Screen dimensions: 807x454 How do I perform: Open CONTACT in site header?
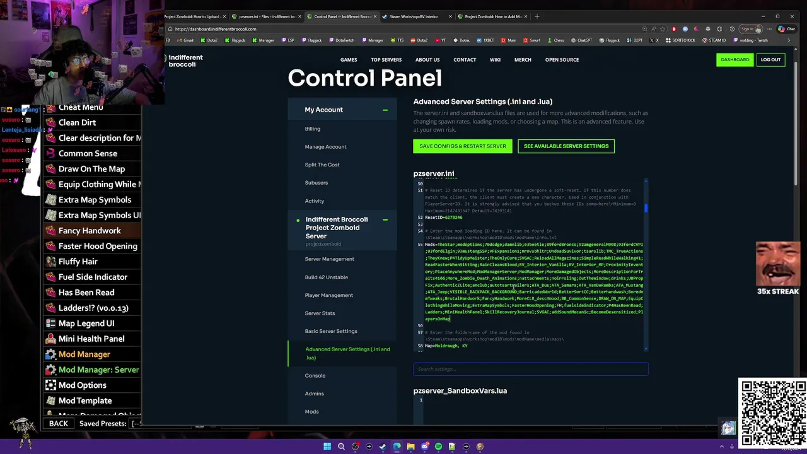465,60
